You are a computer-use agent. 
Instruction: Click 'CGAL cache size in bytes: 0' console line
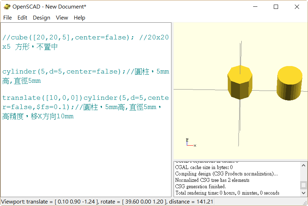tap(204, 167)
